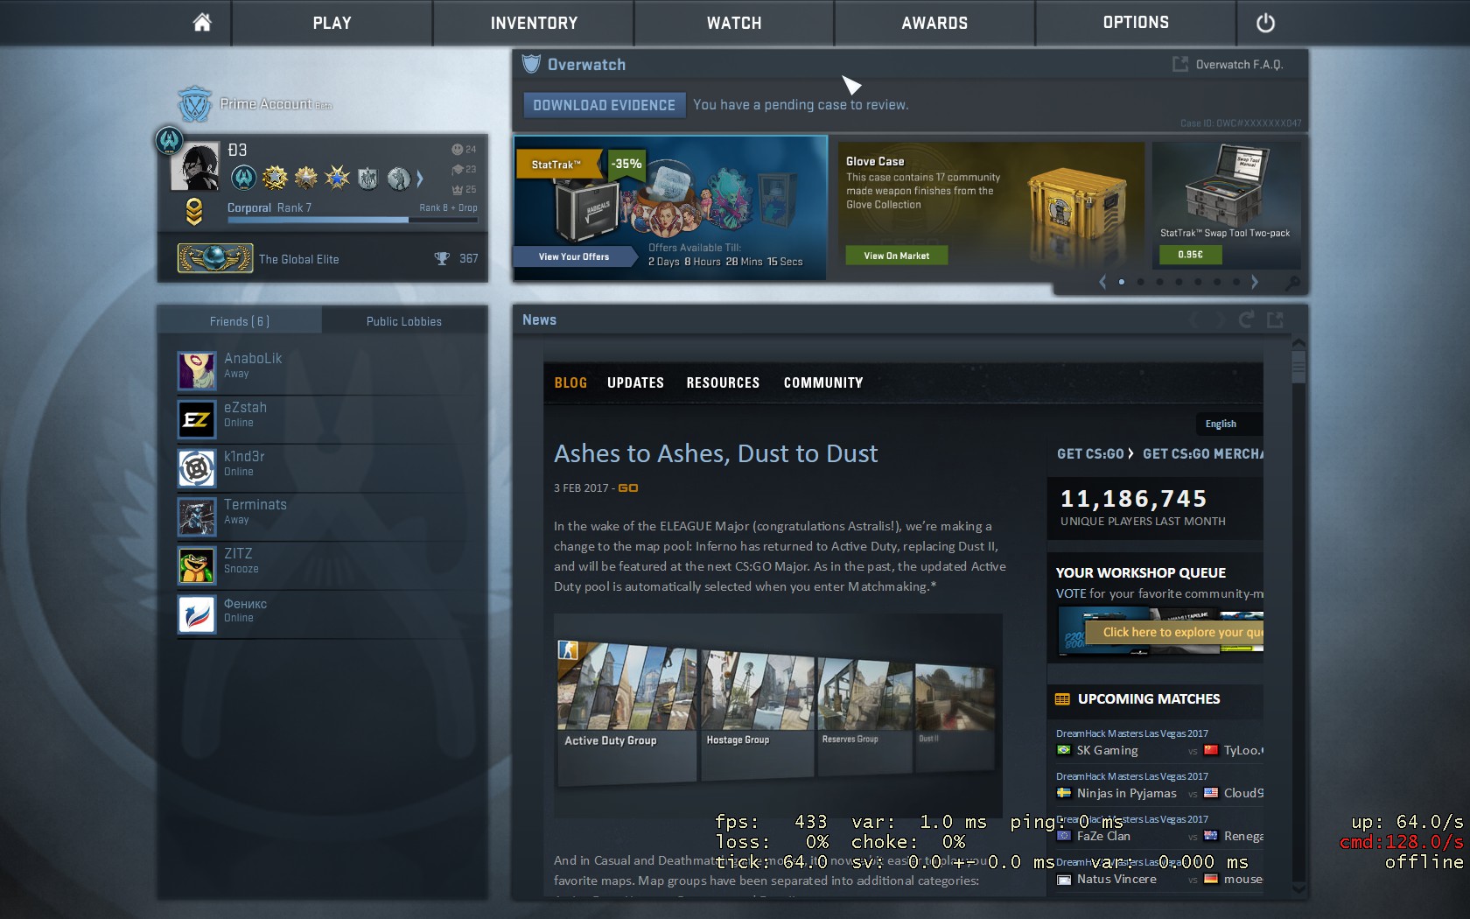Select the first teal operation coin medal

click(243, 179)
